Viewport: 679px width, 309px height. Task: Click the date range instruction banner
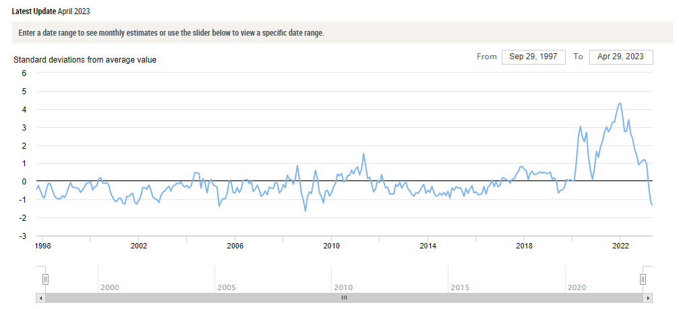169,33
